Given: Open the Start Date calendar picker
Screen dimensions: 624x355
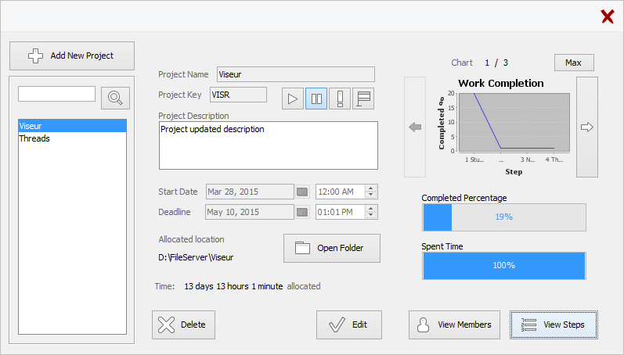Looking at the screenshot, I should [x=302, y=192].
